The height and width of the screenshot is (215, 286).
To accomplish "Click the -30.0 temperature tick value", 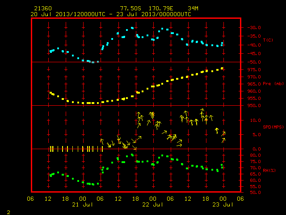I will point(254,28).
